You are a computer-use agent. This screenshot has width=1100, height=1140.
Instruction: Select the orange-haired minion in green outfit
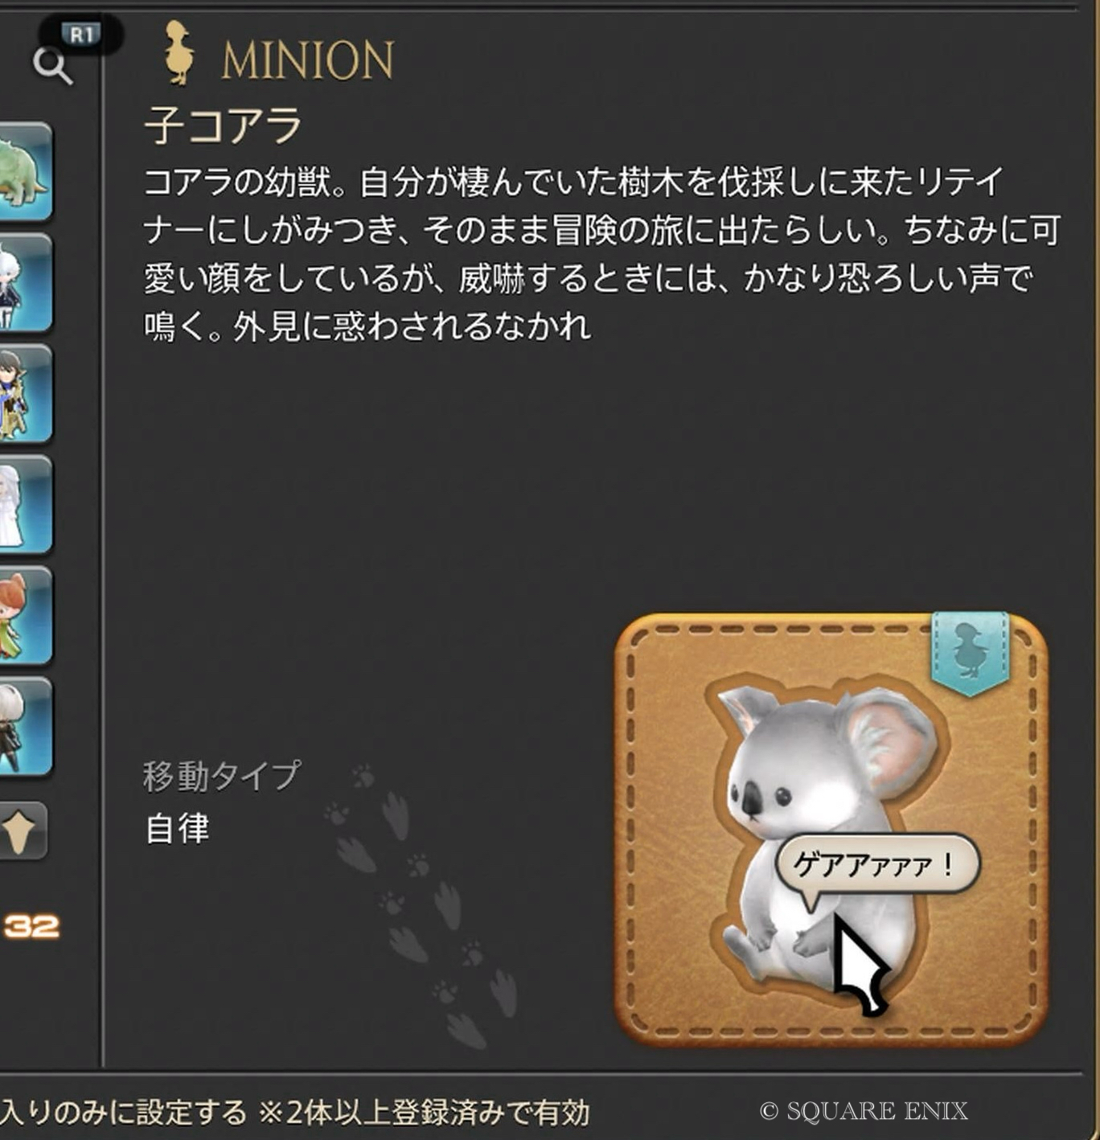pos(26,616)
